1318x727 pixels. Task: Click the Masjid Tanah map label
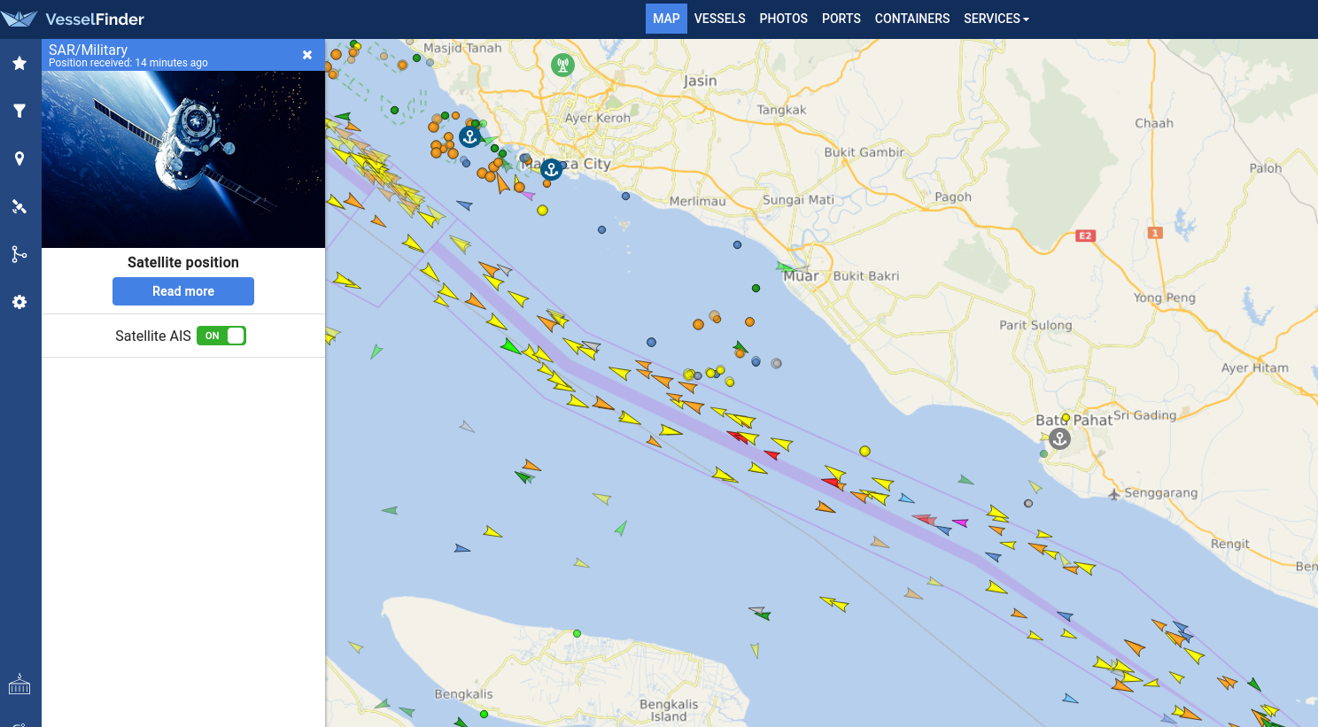coord(462,48)
